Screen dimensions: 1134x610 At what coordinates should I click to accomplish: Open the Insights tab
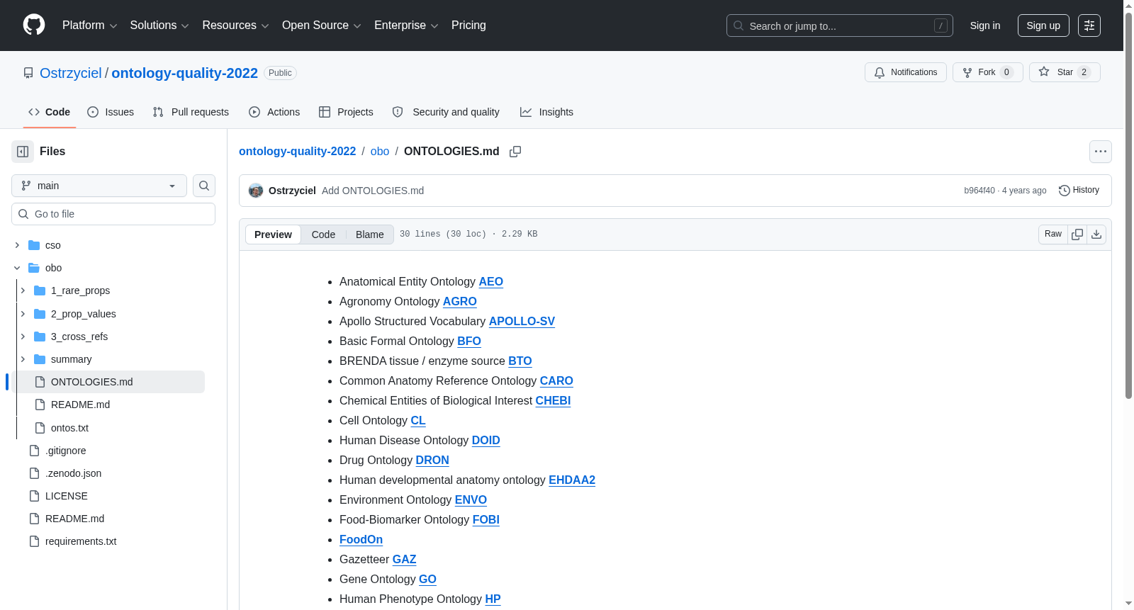coord(546,112)
